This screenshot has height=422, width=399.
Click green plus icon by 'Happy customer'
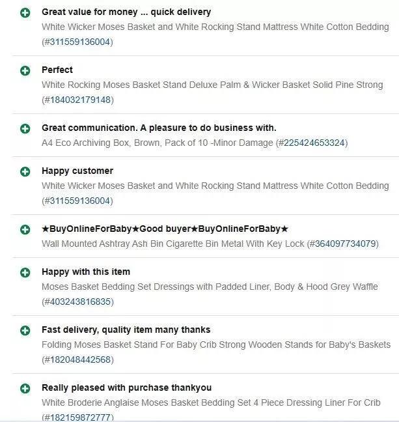25,172
